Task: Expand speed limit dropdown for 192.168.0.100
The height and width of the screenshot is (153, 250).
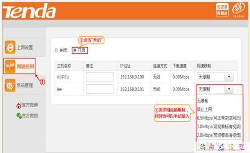Action: tap(229, 77)
